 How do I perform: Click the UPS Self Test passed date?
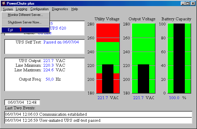(61, 42)
